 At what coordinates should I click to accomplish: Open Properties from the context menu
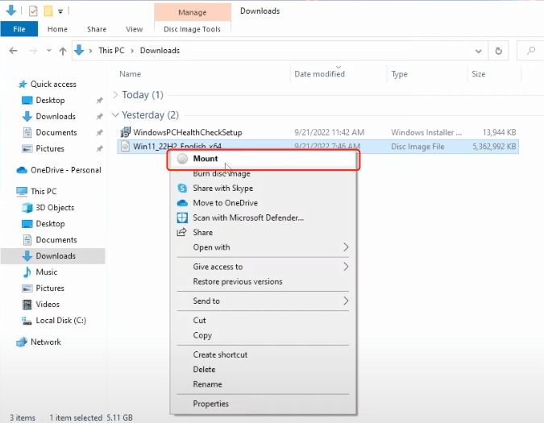pos(263,404)
